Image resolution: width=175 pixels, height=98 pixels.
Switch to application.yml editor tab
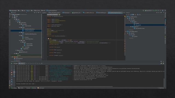coord(77,13)
